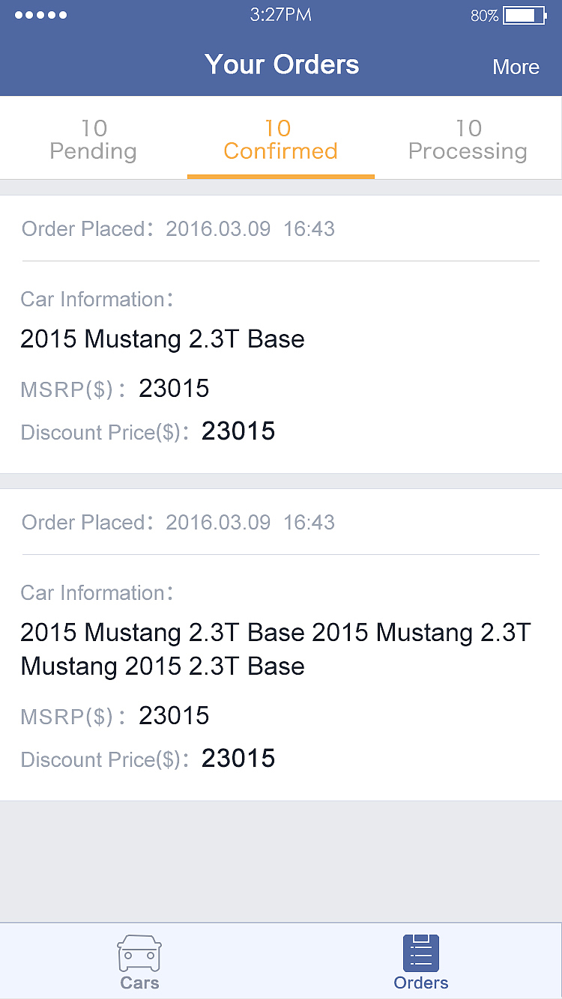Screen dimensions: 562x999
Task: Tap second order's MSRP value 23015
Action: [174, 716]
